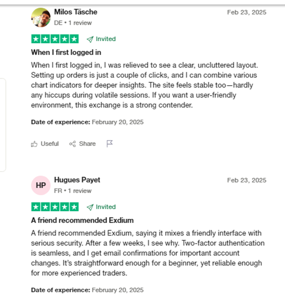Open Milos Täsche's reviewer profile name
The width and height of the screenshot is (285, 301).
75,12
